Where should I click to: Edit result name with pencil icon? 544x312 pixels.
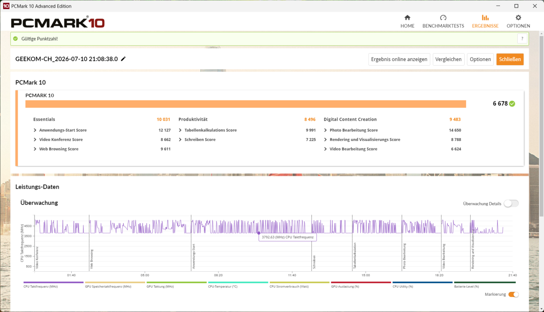point(123,59)
